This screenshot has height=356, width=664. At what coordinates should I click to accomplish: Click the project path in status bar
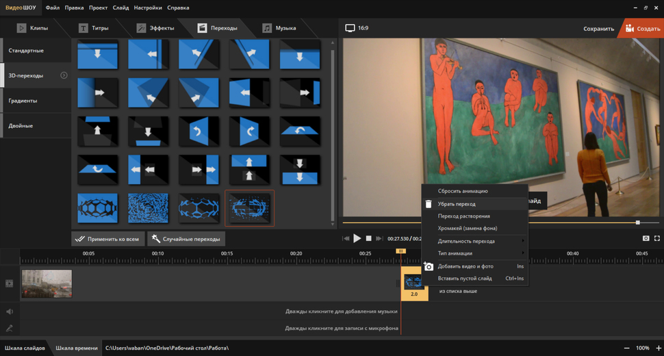(167, 348)
